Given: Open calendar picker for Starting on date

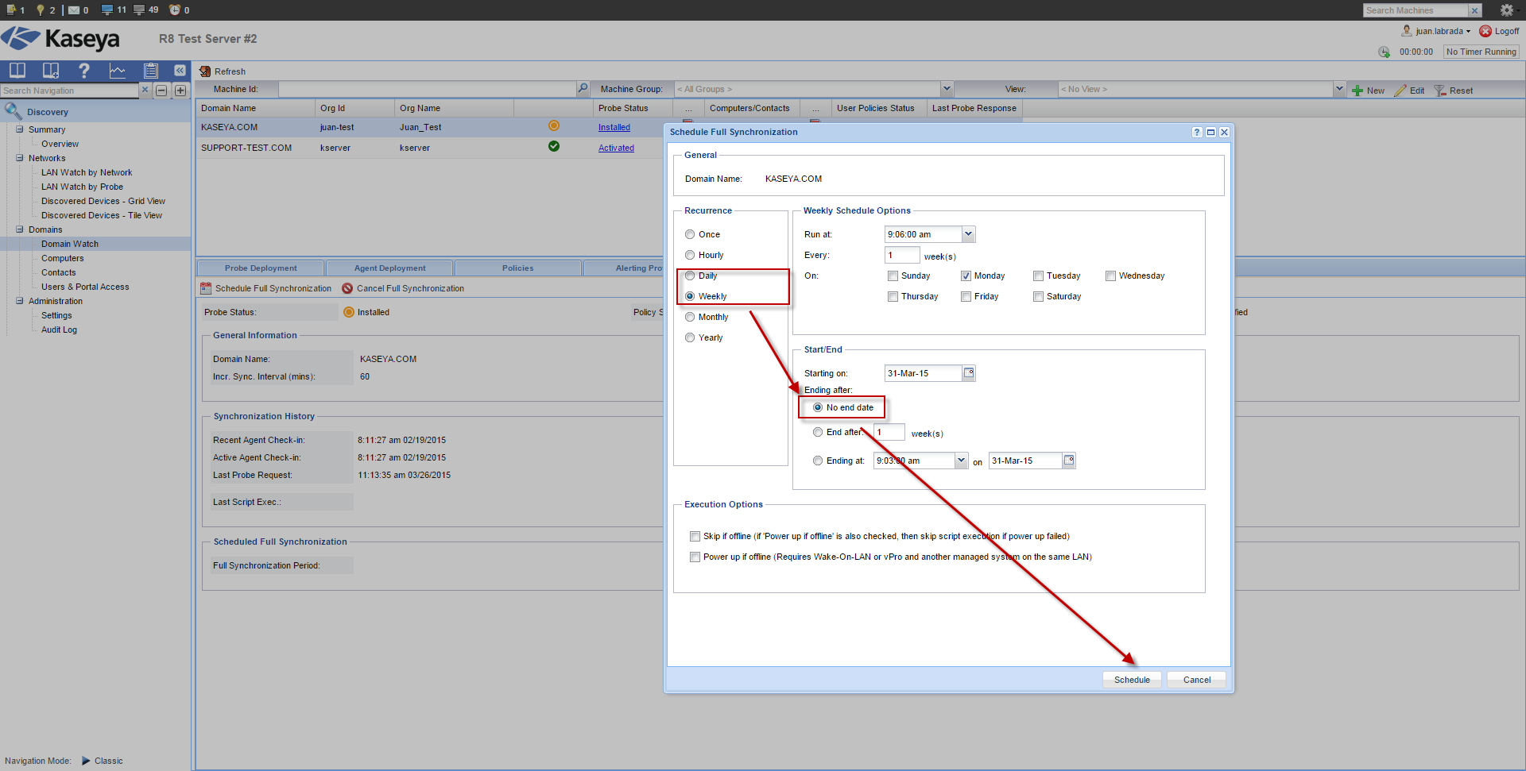Looking at the screenshot, I should [969, 373].
